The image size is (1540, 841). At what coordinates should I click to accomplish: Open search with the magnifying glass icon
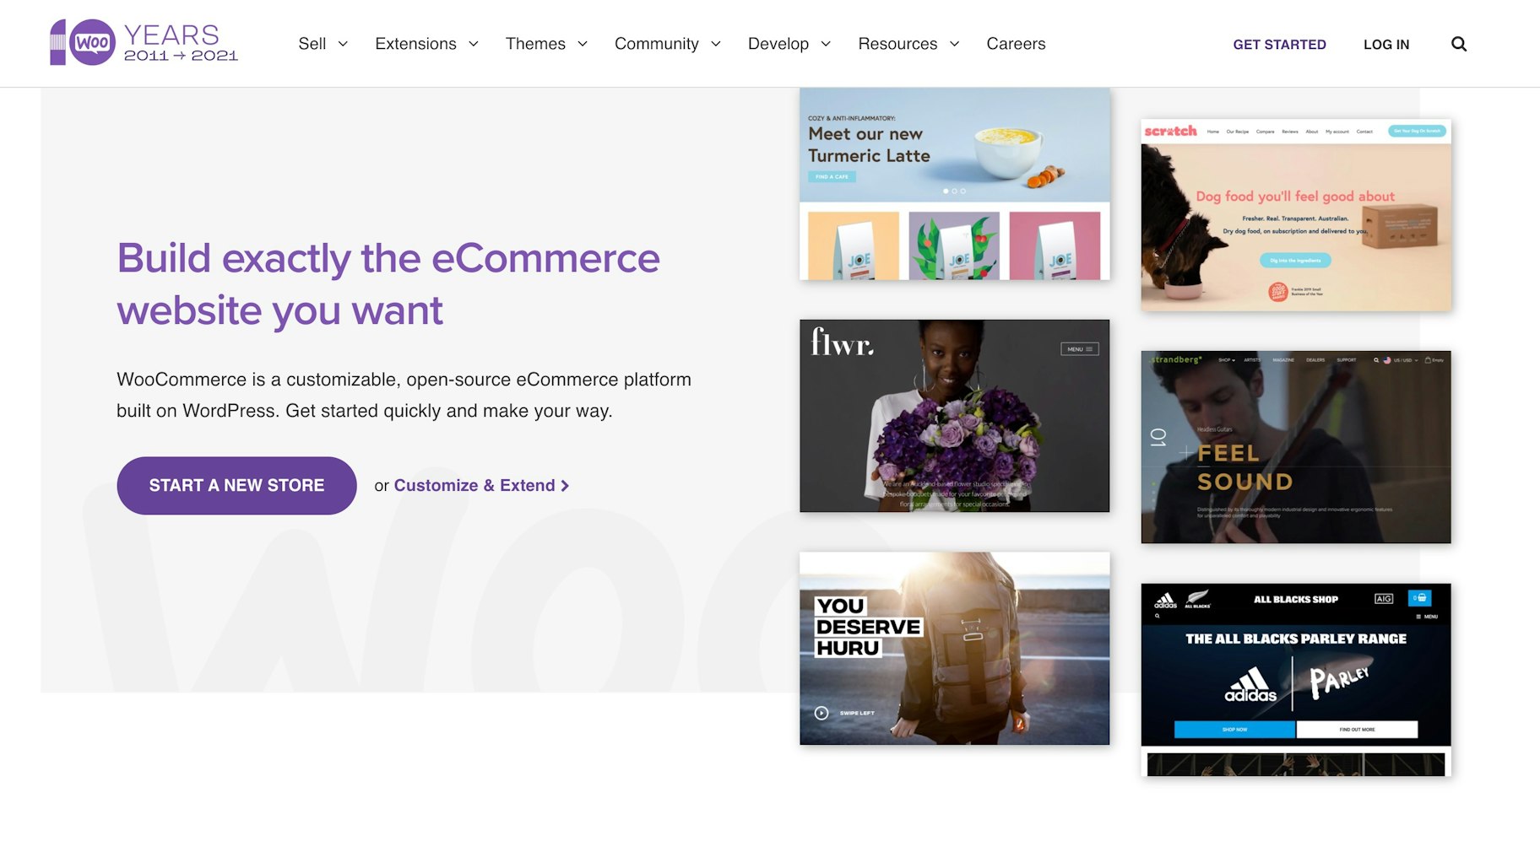pos(1458,44)
